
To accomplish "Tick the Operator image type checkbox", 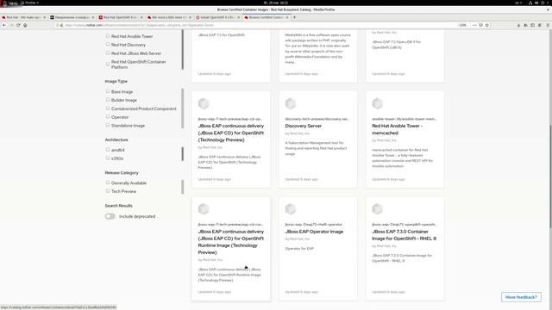I will pos(108,117).
